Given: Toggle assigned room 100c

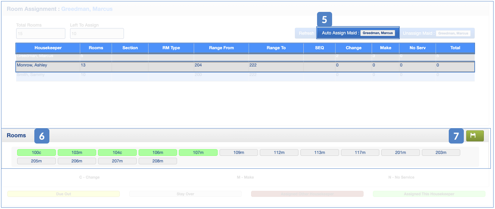Looking at the screenshot, I should 36,153.
